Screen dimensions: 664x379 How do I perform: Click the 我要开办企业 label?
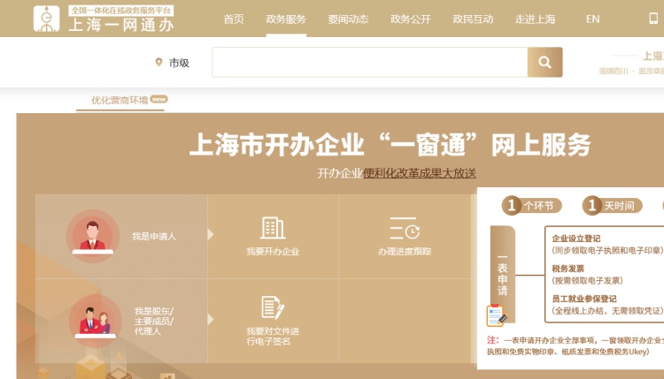coord(273,252)
